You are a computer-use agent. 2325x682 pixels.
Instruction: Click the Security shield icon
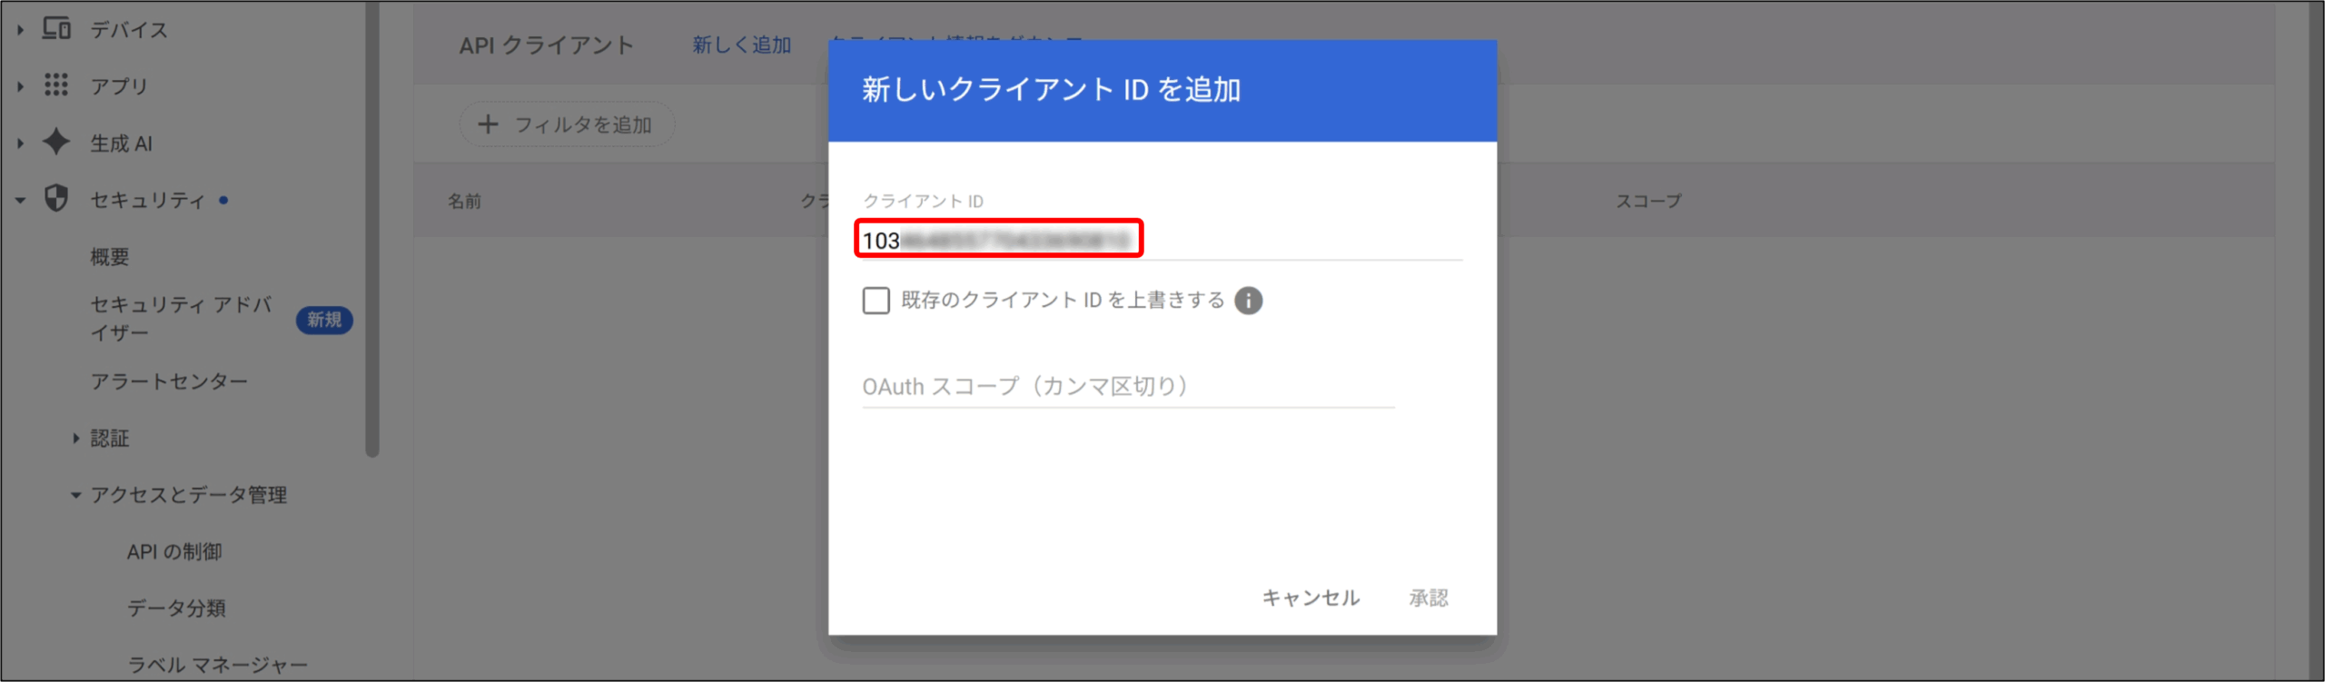[x=56, y=199]
